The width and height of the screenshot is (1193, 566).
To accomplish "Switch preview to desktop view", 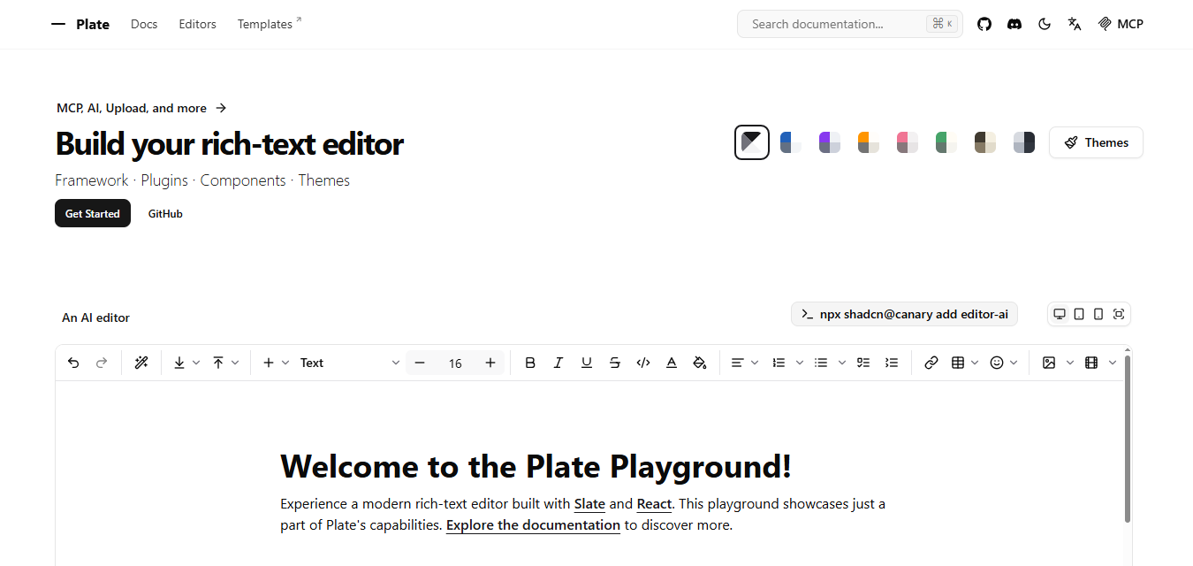I will 1060,314.
